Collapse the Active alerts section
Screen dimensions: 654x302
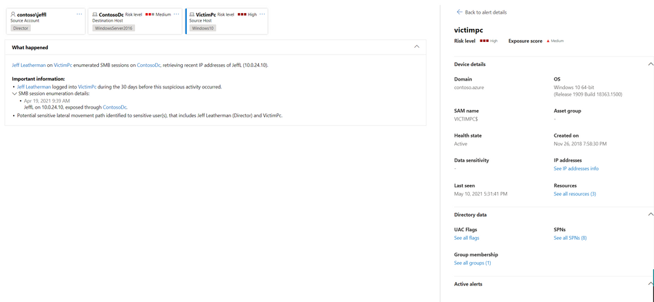click(x=650, y=284)
